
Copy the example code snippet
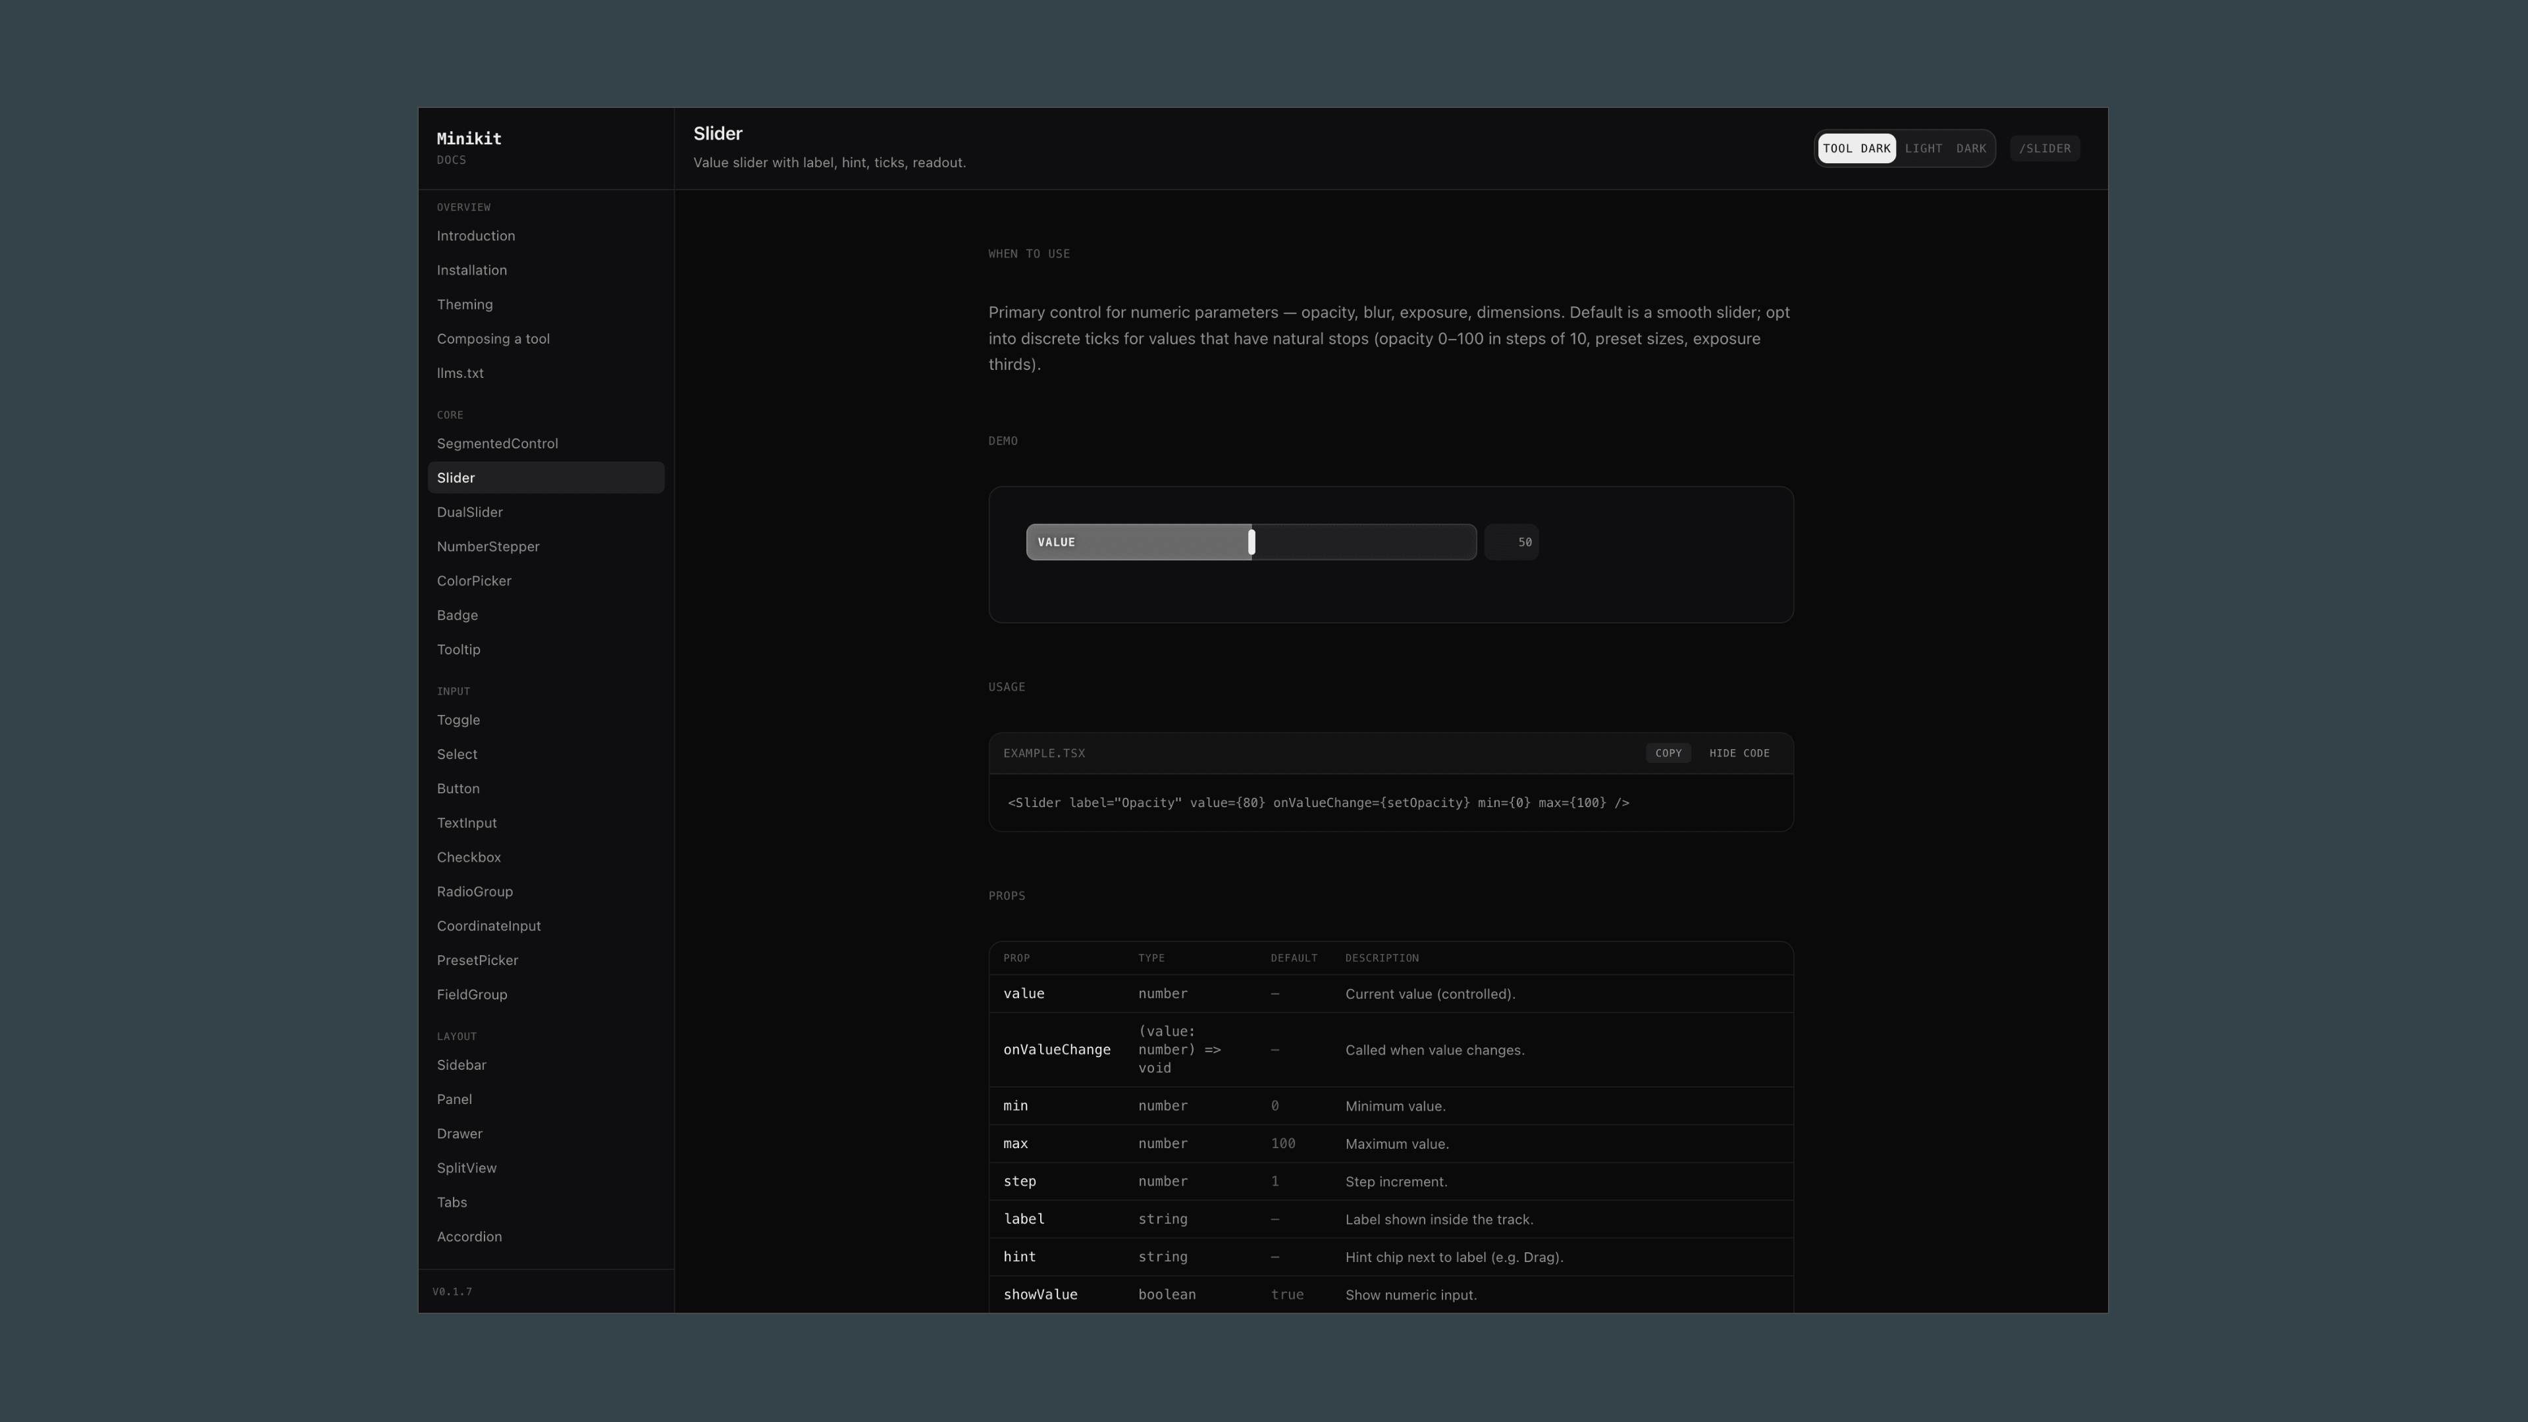(x=1668, y=752)
